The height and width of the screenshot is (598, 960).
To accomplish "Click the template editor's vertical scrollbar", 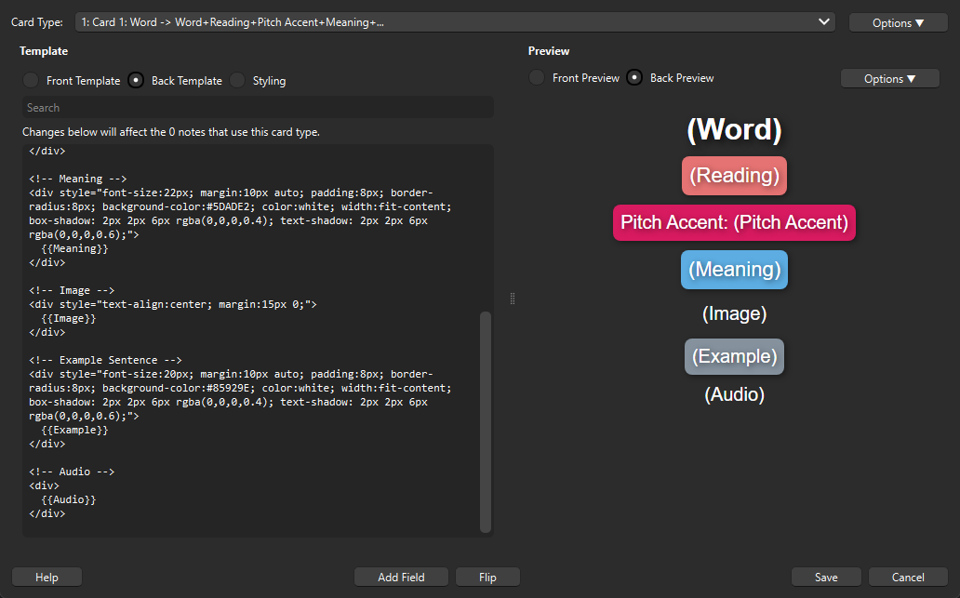I will pyautogui.click(x=485, y=421).
